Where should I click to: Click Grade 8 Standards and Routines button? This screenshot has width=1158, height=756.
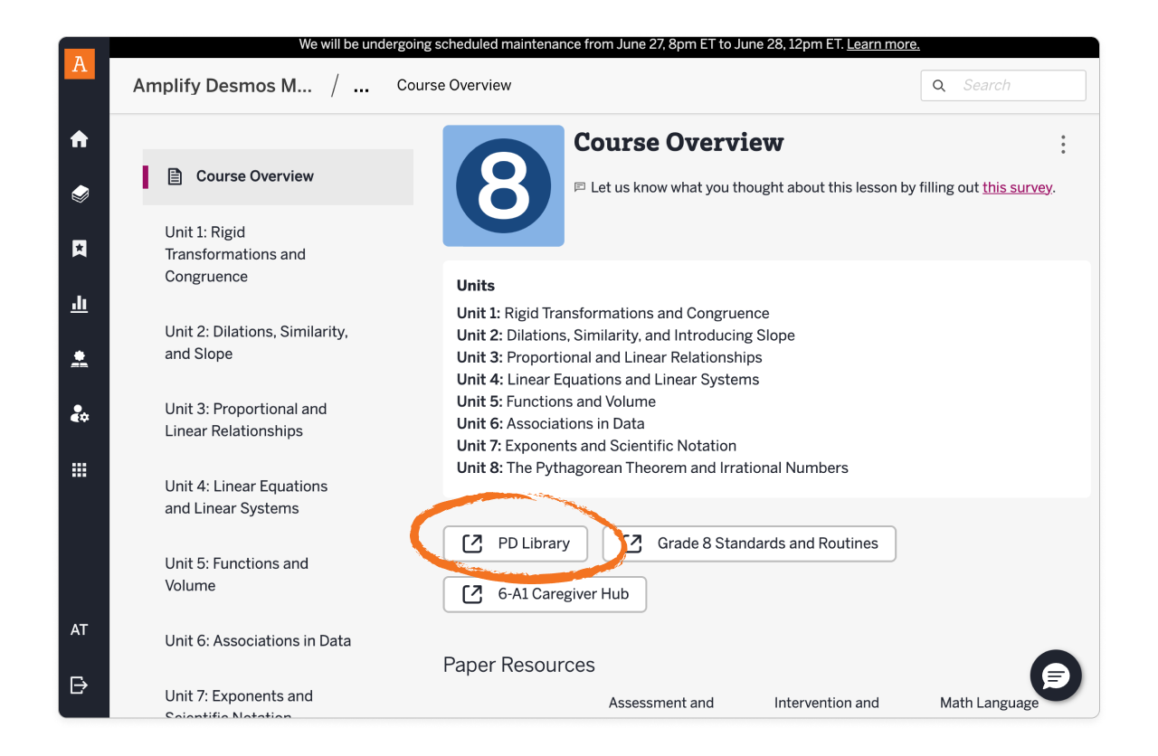(x=761, y=543)
